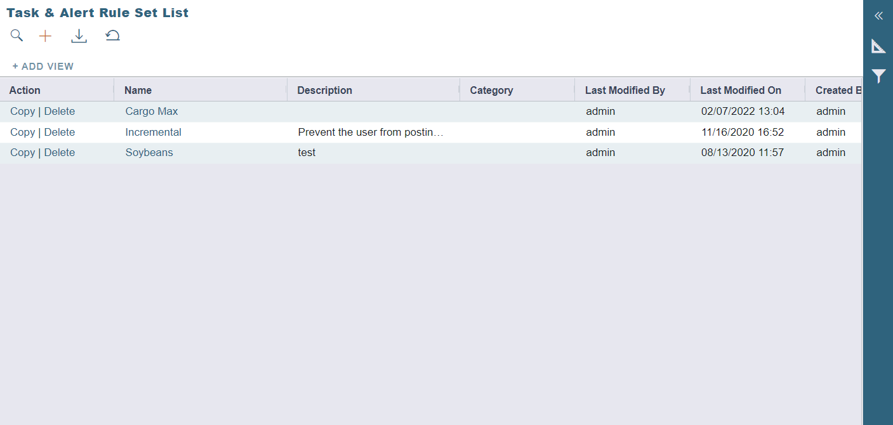Open the Incremental rule set
893x425 pixels.
[x=153, y=133]
